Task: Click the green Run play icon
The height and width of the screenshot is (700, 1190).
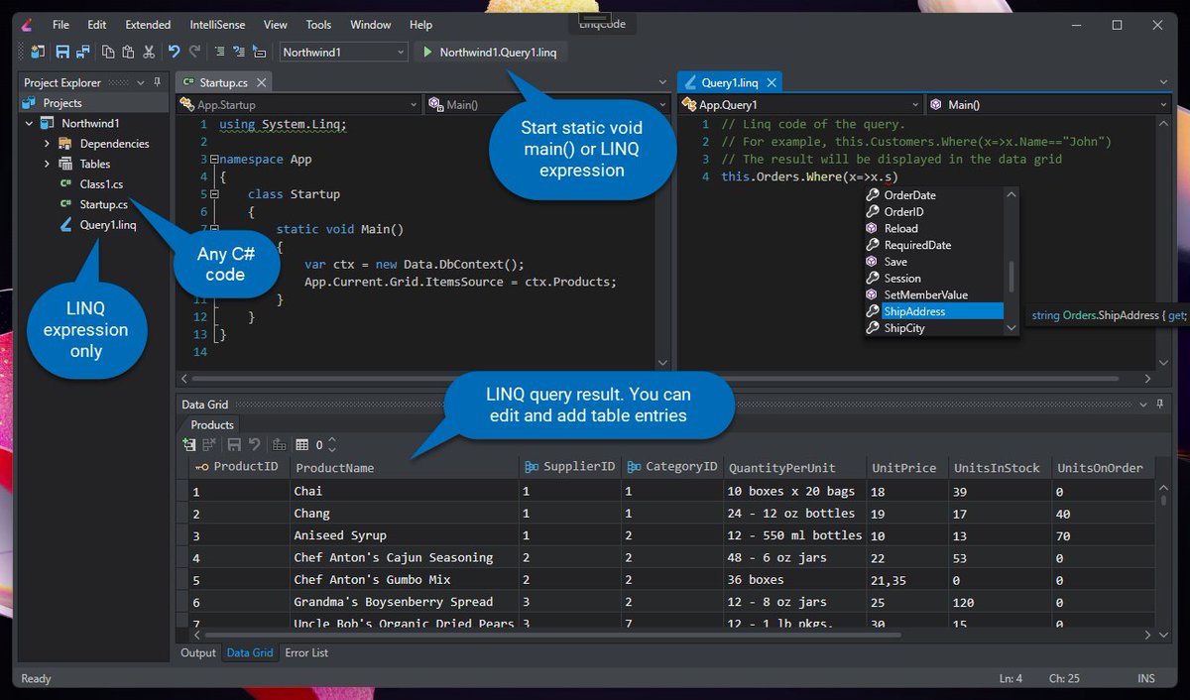Action: [x=427, y=52]
